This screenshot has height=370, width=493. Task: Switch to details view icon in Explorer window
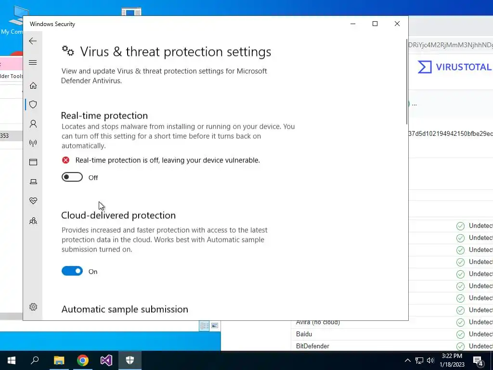coord(204,326)
